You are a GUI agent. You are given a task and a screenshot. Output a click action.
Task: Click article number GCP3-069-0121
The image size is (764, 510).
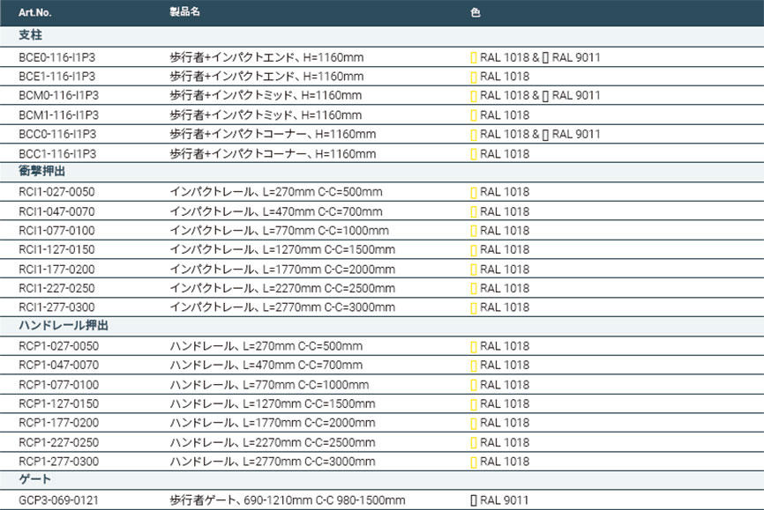tap(58, 500)
